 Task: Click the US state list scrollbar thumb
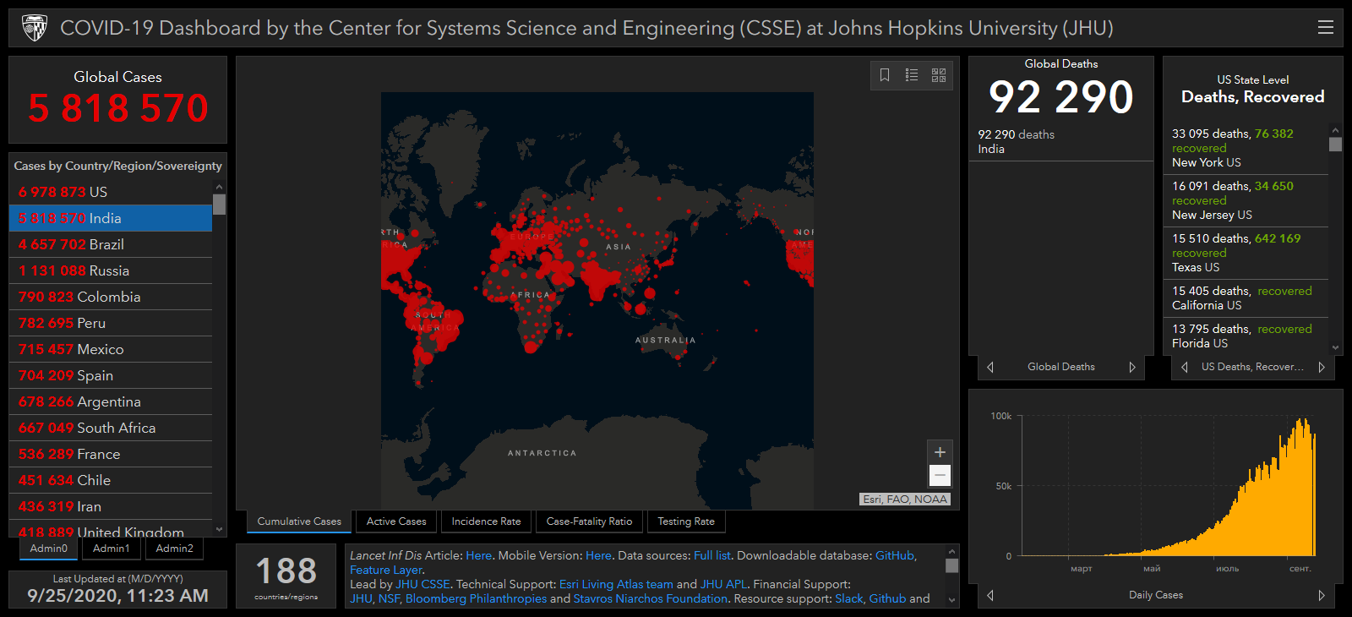point(1336,145)
